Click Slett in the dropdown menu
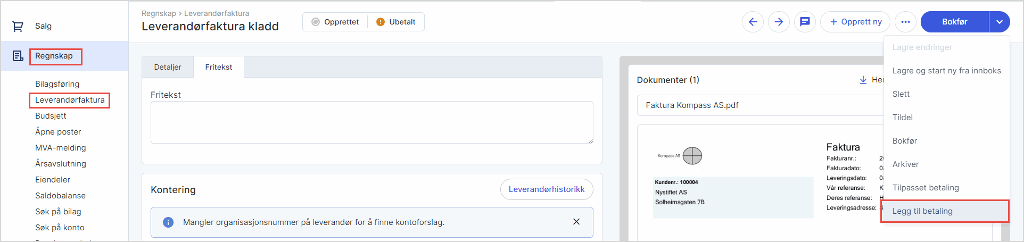 point(901,94)
